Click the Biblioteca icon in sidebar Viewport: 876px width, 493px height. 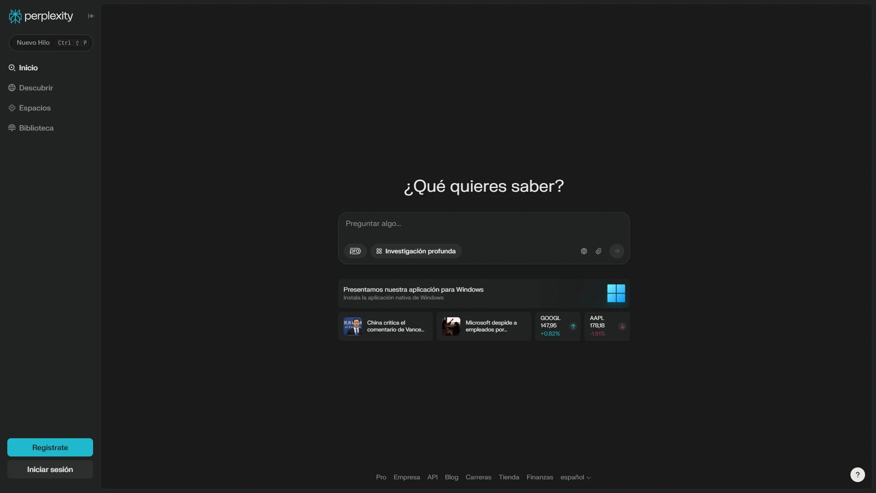point(12,128)
